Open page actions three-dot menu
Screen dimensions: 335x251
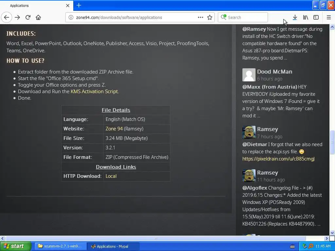click(201, 17)
